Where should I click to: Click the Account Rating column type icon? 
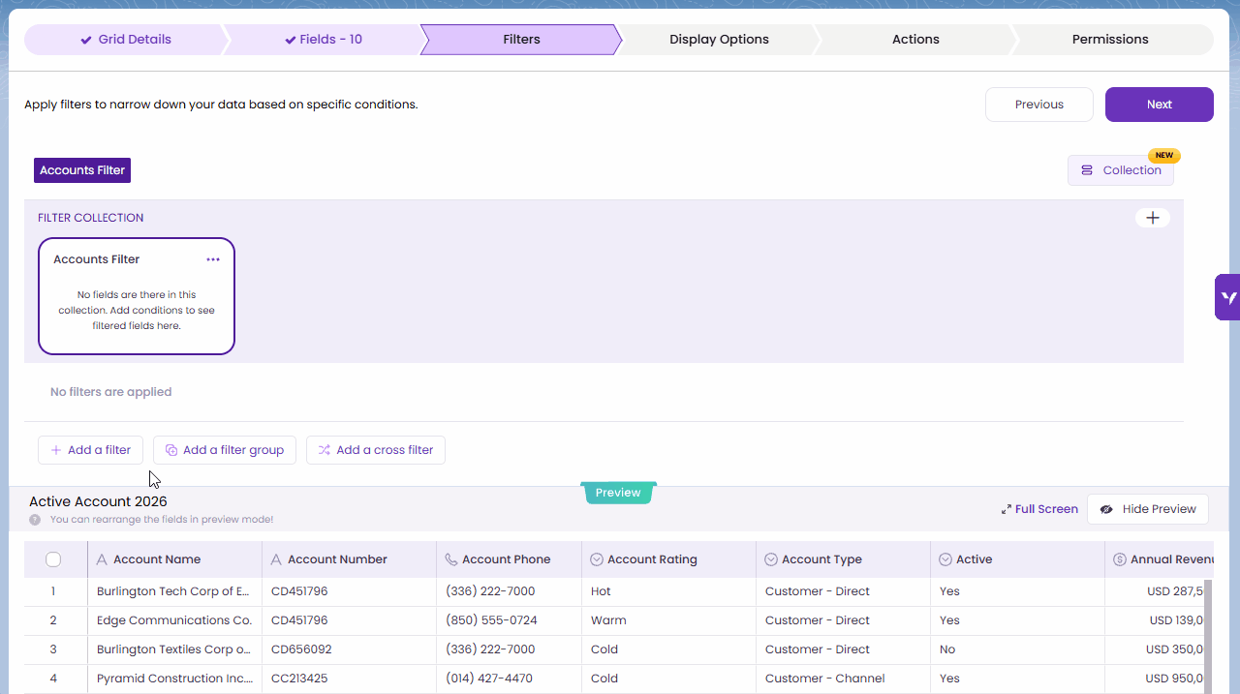point(597,559)
